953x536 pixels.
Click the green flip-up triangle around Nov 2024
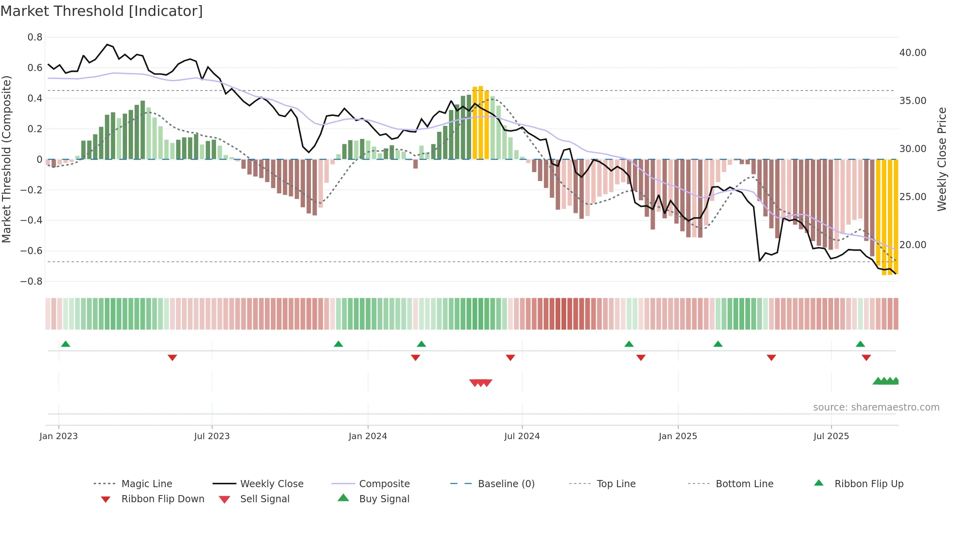(629, 344)
